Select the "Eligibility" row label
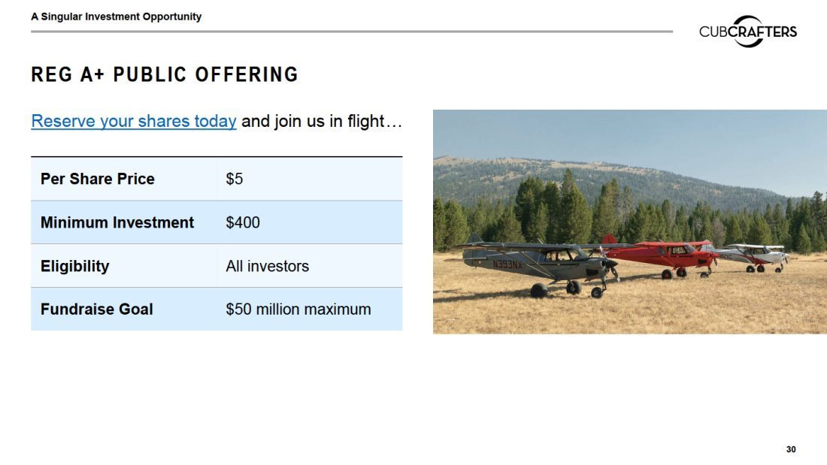 [75, 266]
